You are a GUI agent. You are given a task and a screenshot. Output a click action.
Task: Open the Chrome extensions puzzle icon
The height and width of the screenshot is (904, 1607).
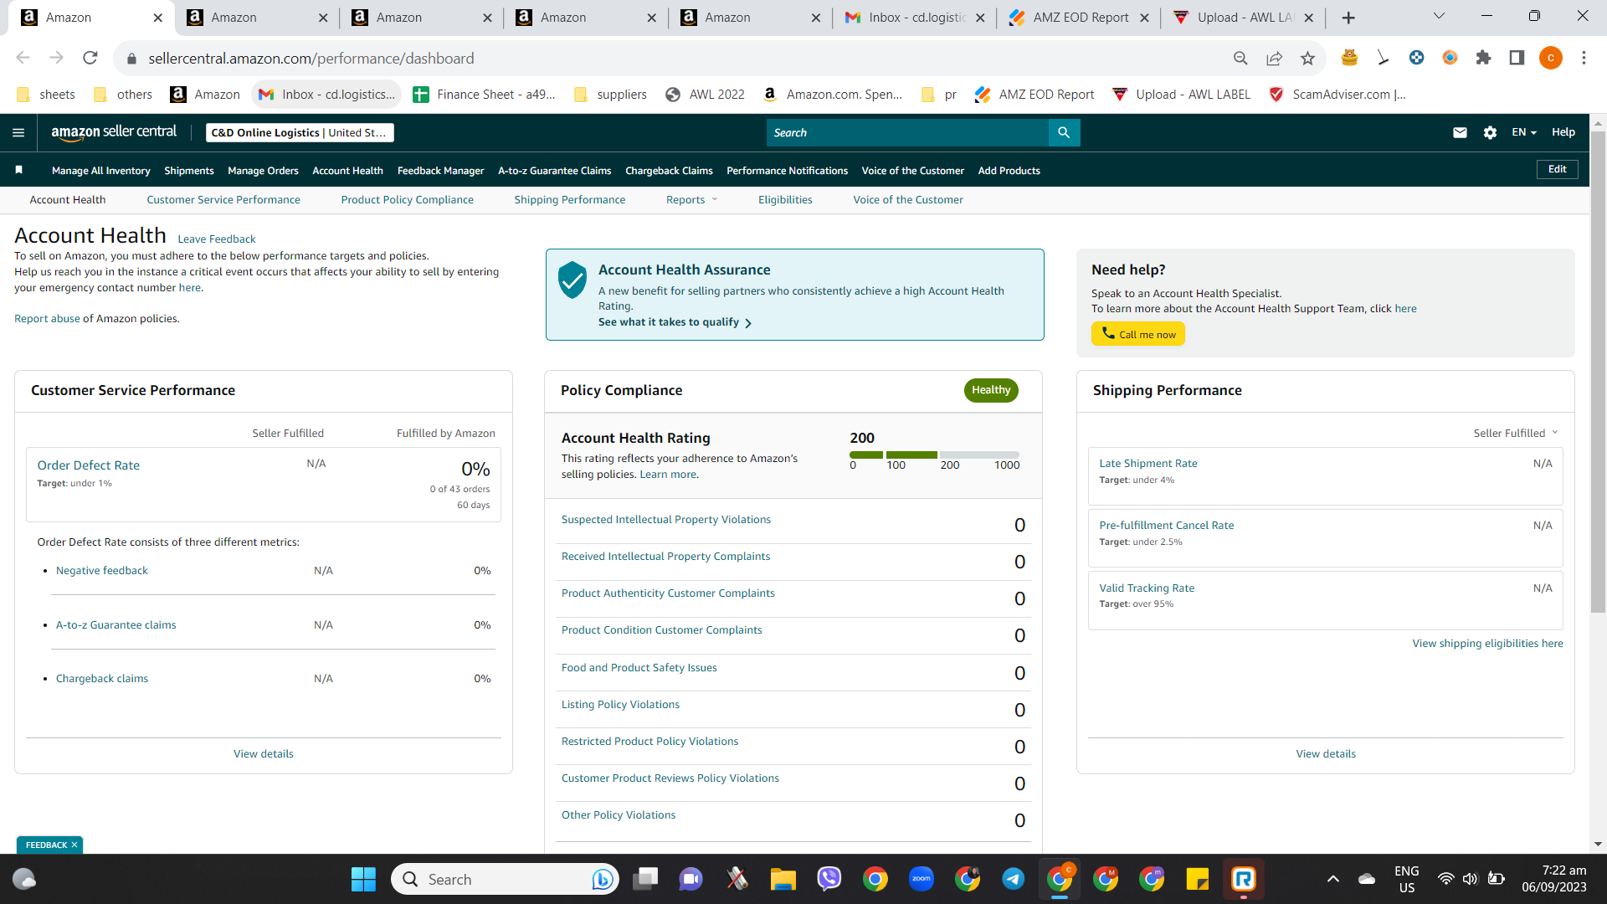(x=1483, y=58)
